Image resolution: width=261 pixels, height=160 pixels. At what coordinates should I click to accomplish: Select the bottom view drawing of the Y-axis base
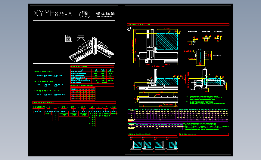point(157,99)
